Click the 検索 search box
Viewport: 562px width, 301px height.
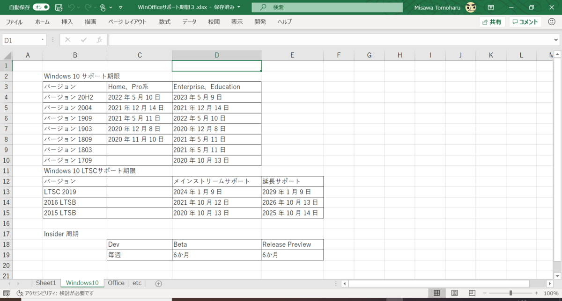(x=327, y=7)
